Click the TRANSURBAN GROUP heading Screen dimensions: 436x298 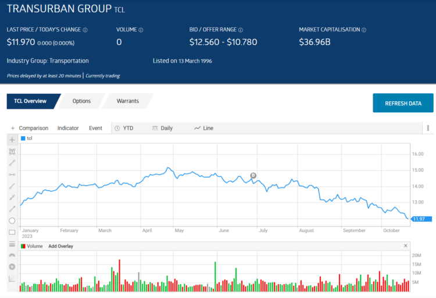[x=59, y=9]
